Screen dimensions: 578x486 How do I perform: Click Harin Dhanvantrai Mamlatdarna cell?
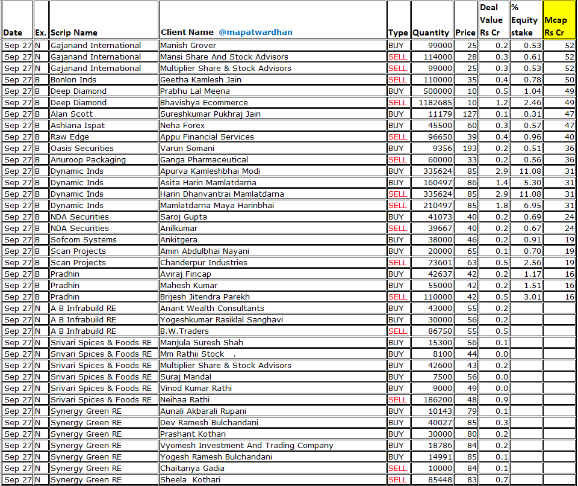(272, 194)
